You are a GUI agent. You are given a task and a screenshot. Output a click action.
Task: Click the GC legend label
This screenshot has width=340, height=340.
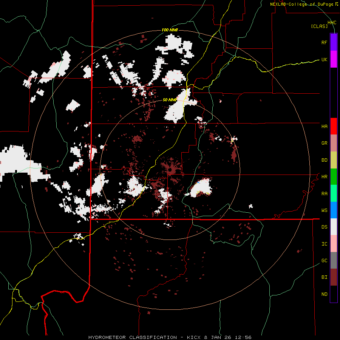[325, 261]
